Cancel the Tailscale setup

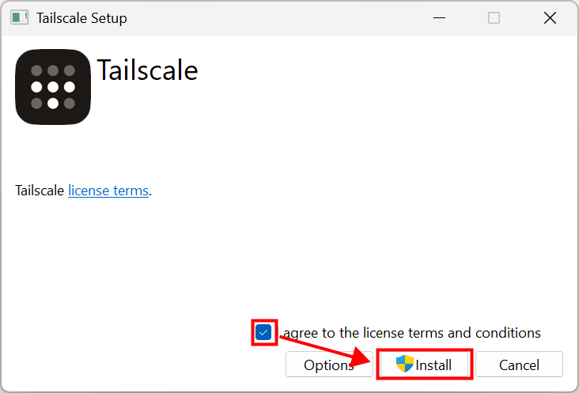(x=519, y=365)
